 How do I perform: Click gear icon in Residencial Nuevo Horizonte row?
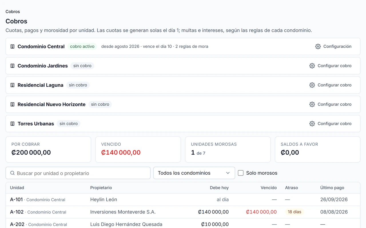(x=312, y=104)
